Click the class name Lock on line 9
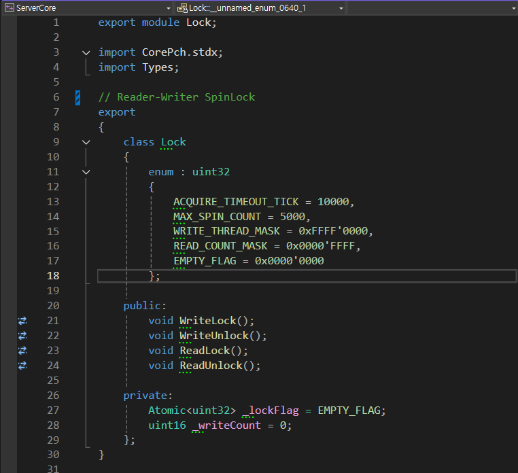The height and width of the screenshot is (473, 518). click(x=173, y=142)
